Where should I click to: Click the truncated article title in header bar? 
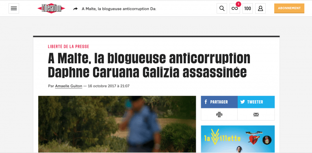point(119,9)
